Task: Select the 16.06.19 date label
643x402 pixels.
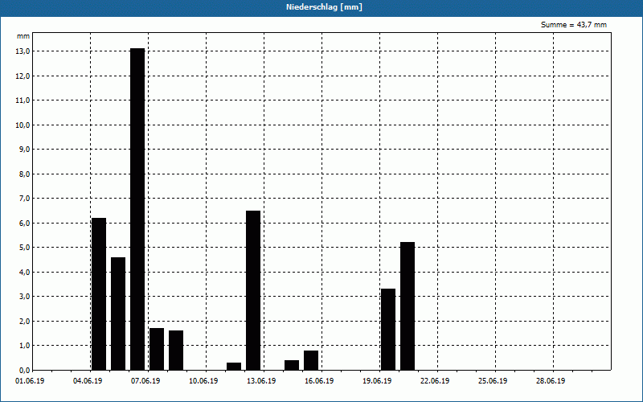Action: 318,381
